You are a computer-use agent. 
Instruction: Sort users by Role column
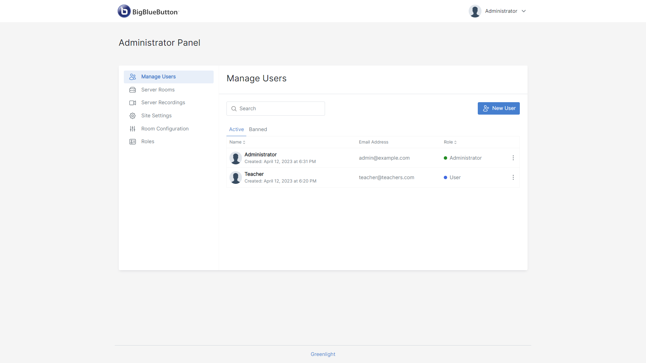tap(450, 142)
